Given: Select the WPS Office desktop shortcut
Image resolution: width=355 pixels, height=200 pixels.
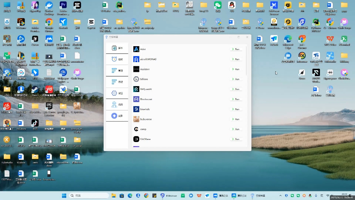Looking at the screenshot, I should tap(330, 41).
